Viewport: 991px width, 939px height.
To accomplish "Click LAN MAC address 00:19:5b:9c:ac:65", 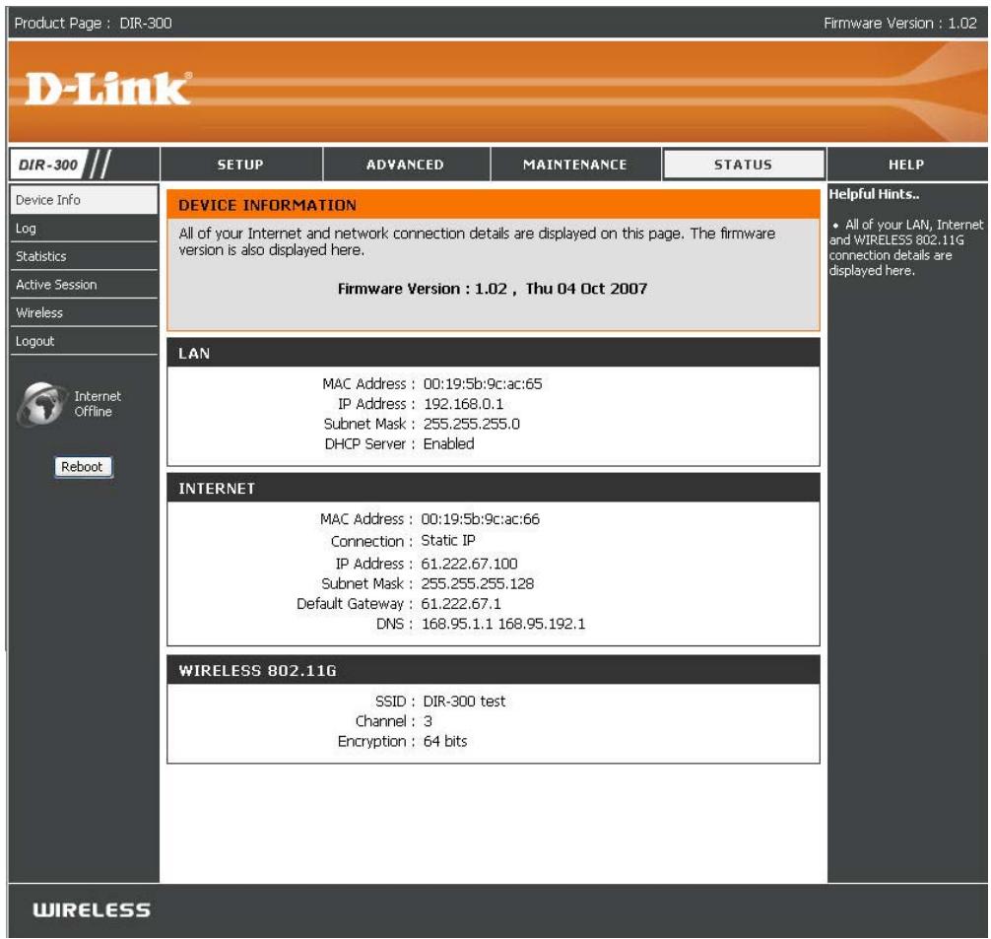I will click(x=483, y=384).
